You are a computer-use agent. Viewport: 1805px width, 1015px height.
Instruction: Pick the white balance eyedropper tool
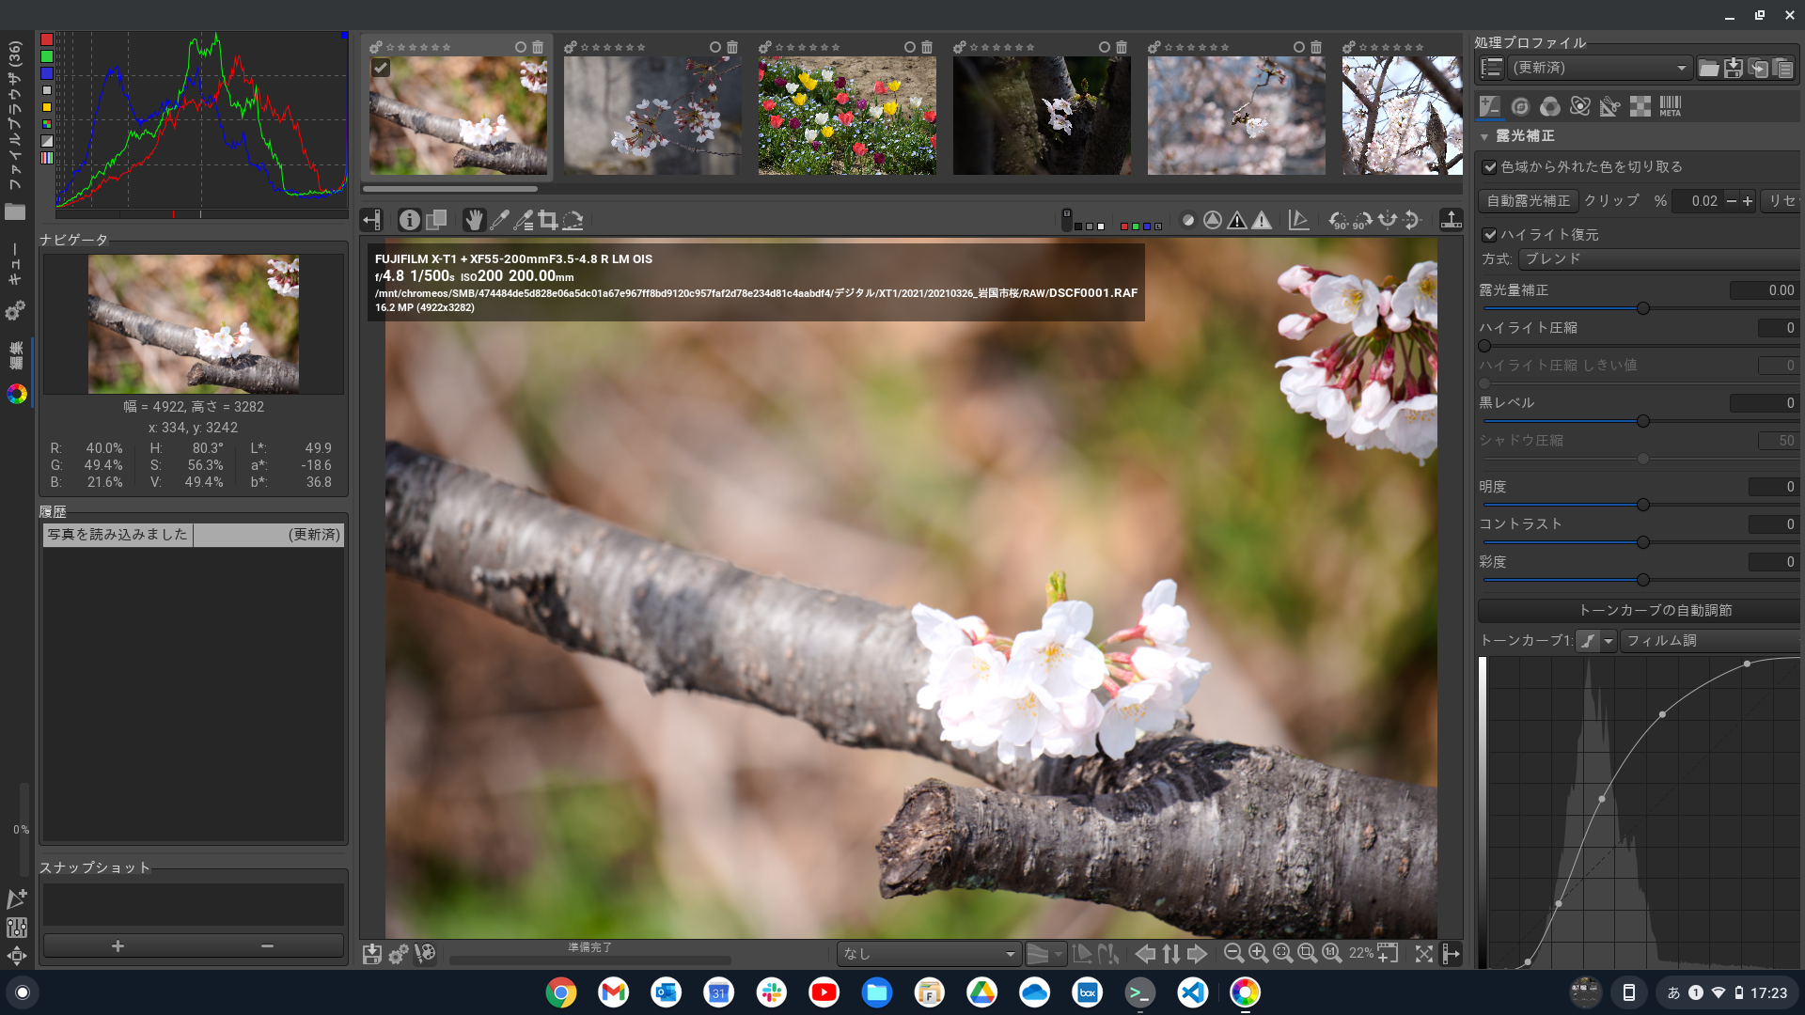[x=499, y=220]
